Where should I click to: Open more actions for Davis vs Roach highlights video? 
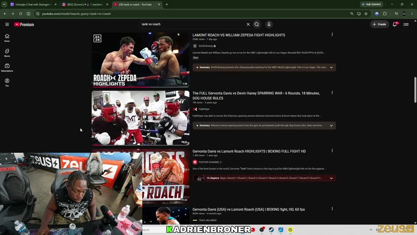pos(332,150)
